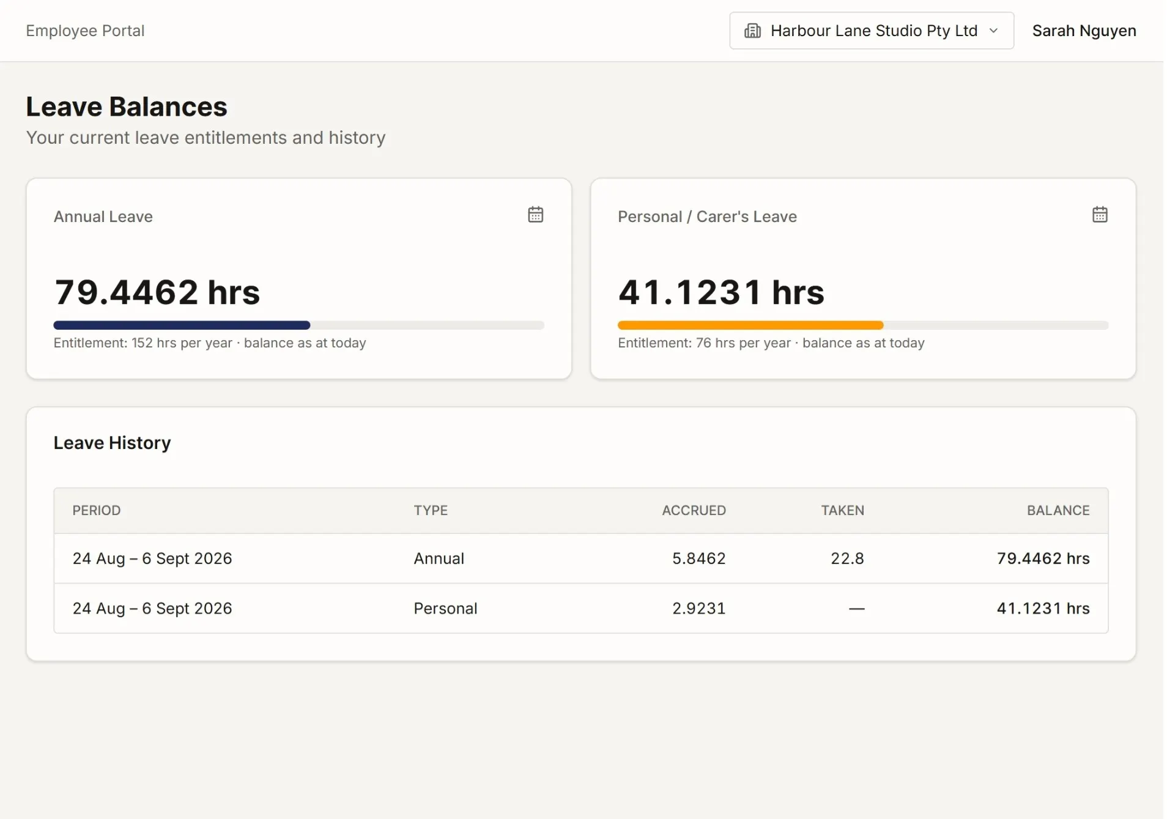
Task: Click the TYPE column header
Action: pos(431,510)
